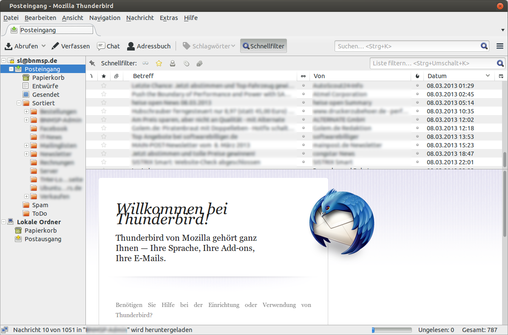Open the Navigation menu
The width and height of the screenshot is (508, 335).
click(105, 18)
